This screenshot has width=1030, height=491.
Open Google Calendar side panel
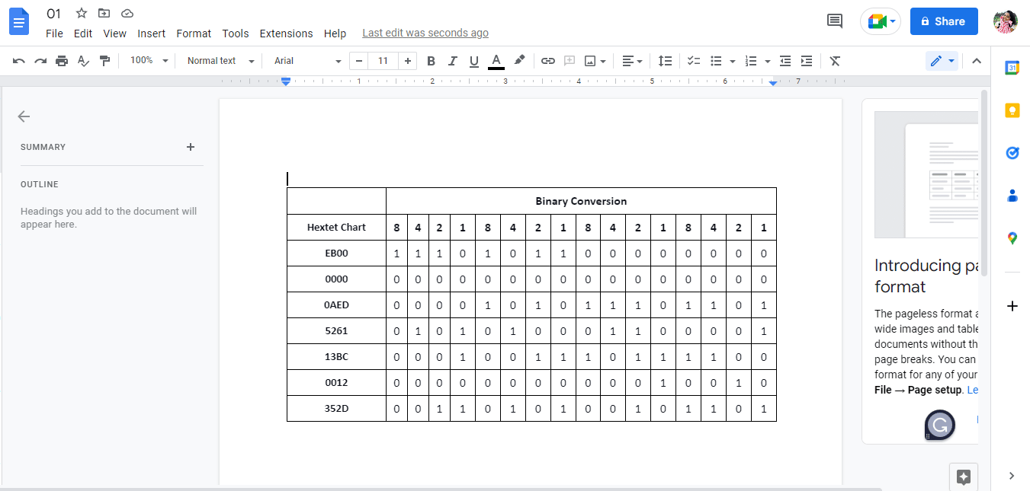[1012, 68]
